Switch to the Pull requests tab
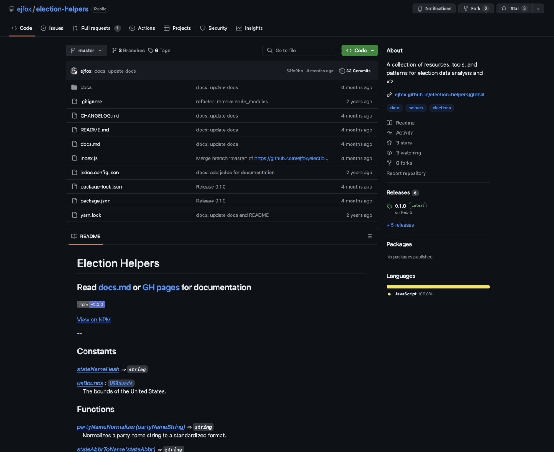 [x=96, y=28]
